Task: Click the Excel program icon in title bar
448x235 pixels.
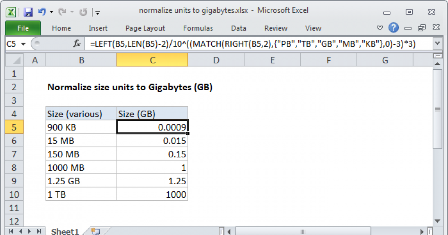Action: [11, 12]
